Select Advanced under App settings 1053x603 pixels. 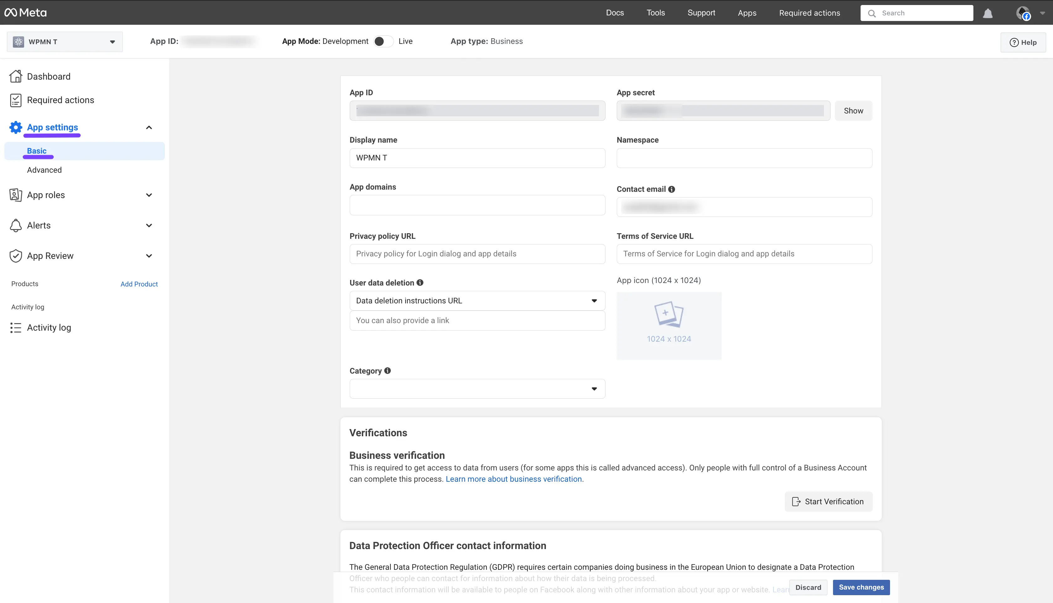point(44,170)
